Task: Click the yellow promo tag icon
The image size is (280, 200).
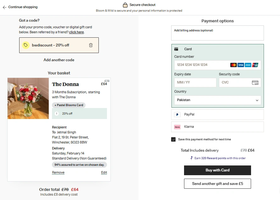Action: tap(26, 45)
